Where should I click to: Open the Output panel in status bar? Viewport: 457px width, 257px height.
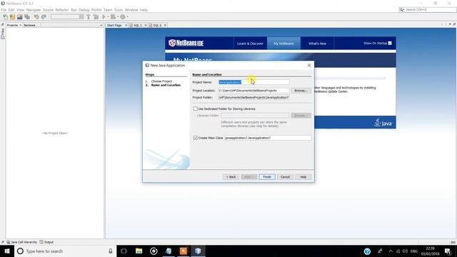pyautogui.click(x=46, y=242)
